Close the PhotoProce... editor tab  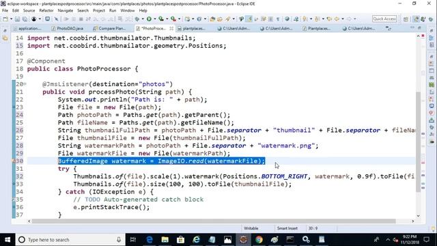point(171,29)
